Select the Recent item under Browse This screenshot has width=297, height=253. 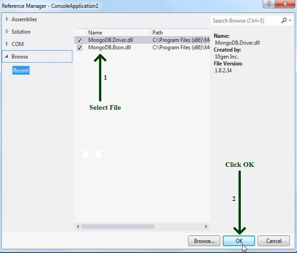point(21,71)
